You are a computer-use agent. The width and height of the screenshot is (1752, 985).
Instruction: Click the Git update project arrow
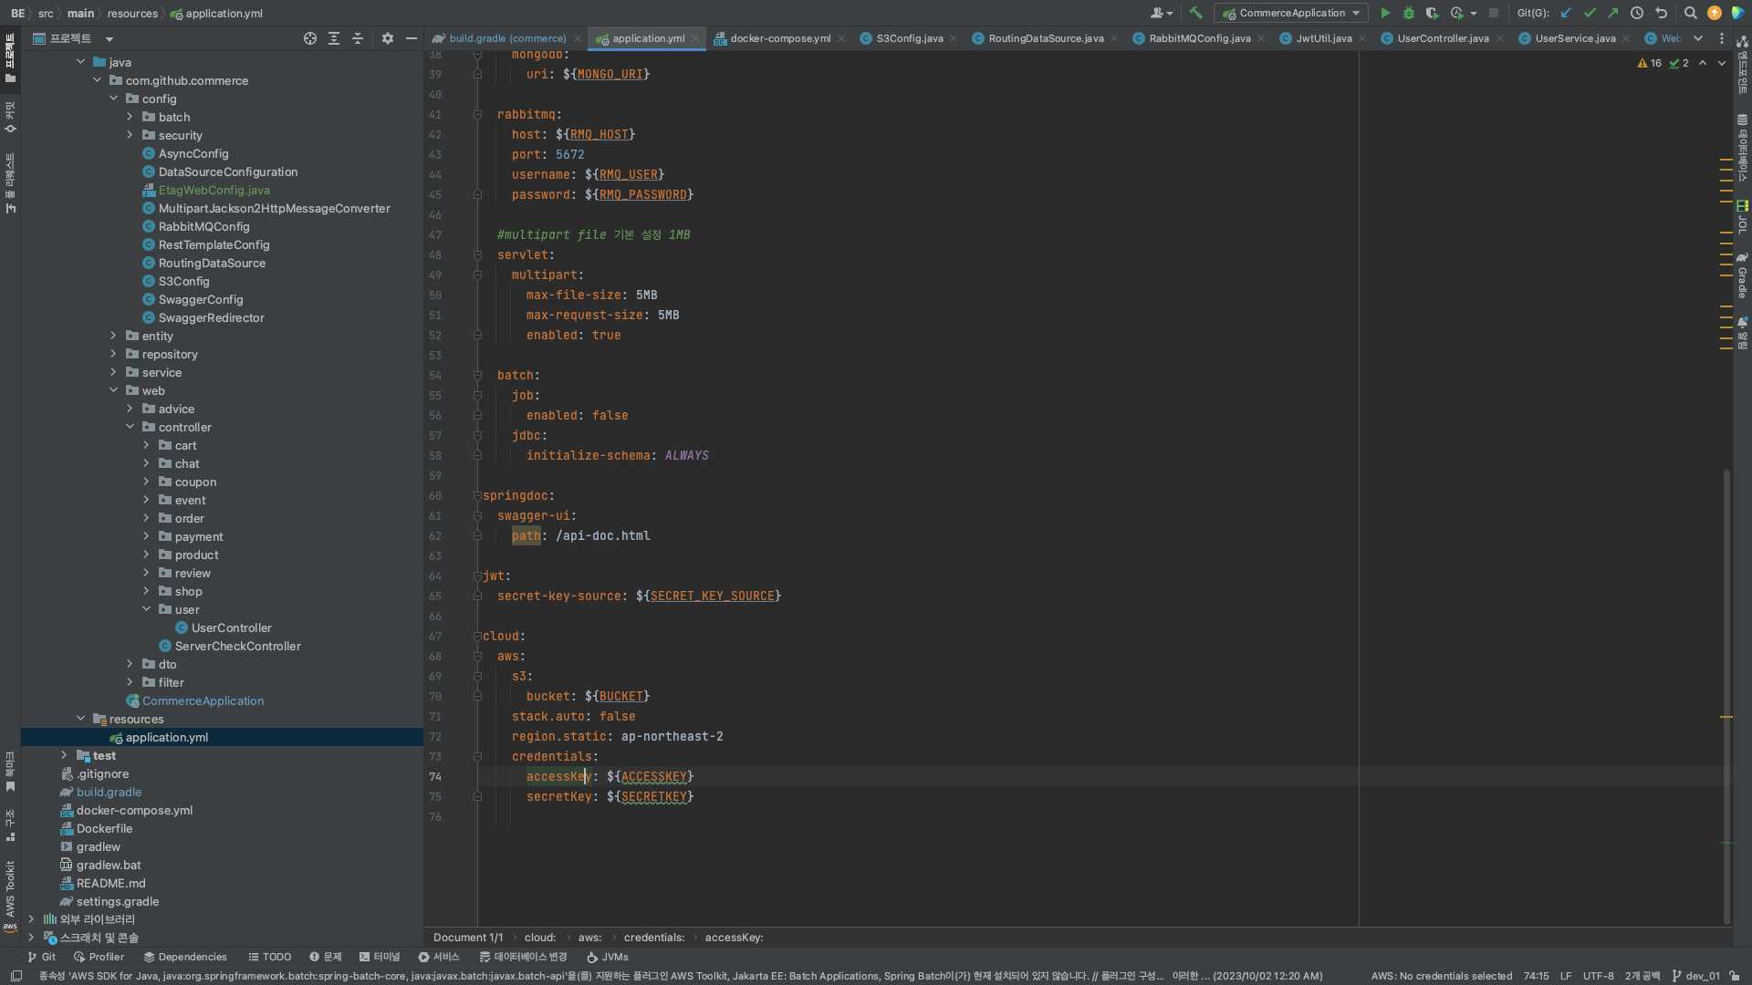click(1566, 13)
